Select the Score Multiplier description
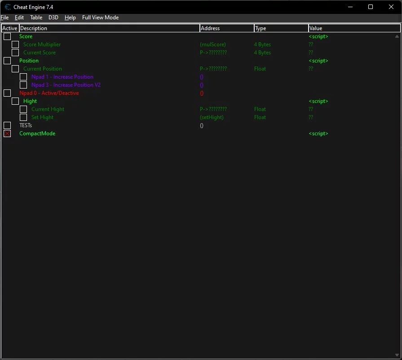This screenshot has width=402, height=360. click(x=42, y=44)
